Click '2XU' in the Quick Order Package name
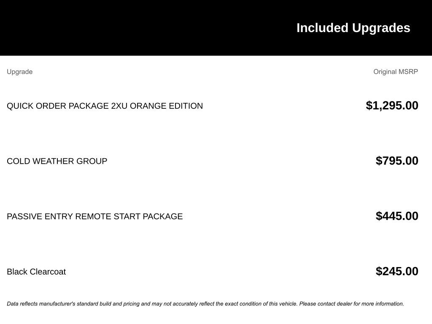Screen dimensions: 432x324 tap(119, 106)
